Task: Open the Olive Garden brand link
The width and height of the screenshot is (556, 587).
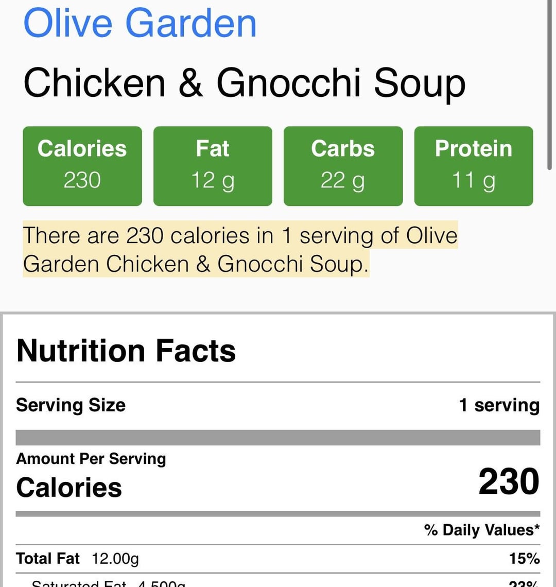Action: [x=140, y=23]
